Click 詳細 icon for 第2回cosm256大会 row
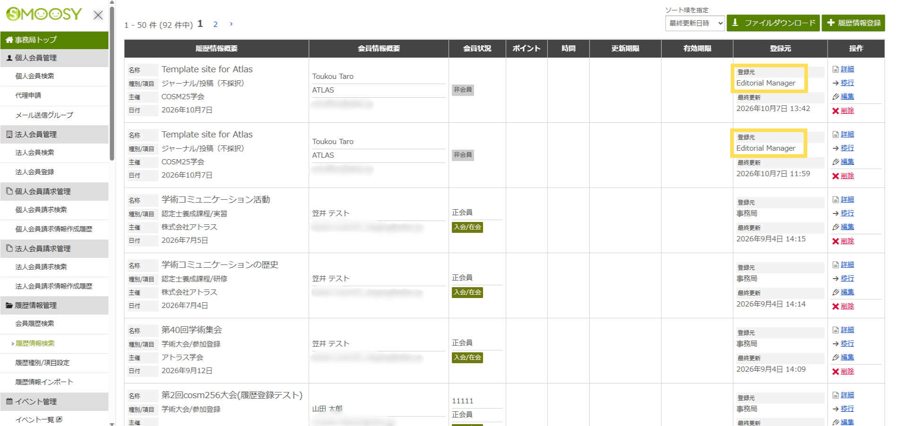Image resolution: width=898 pixels, height=426 pixels. coord(836,395)
